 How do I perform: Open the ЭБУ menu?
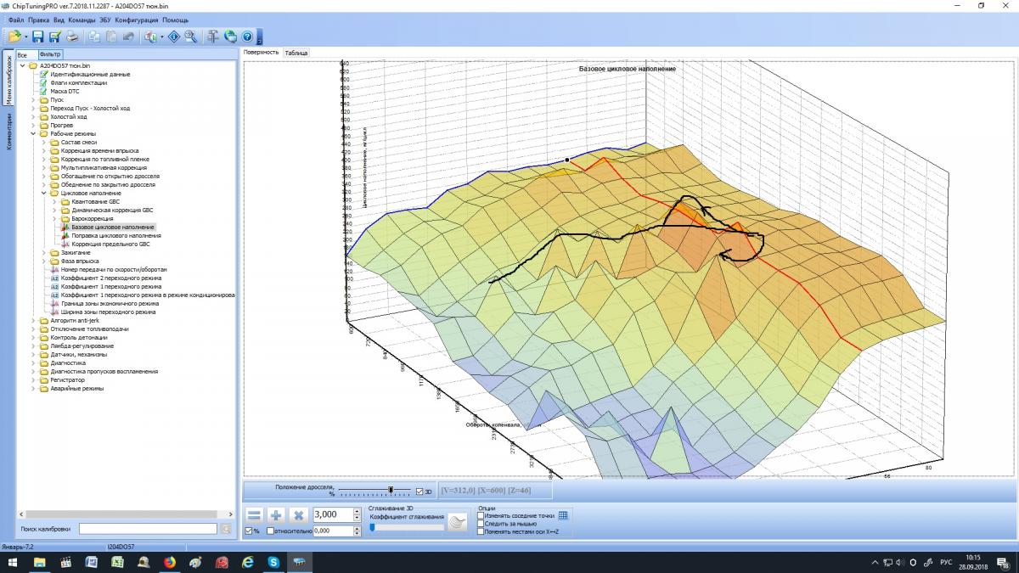105,20
